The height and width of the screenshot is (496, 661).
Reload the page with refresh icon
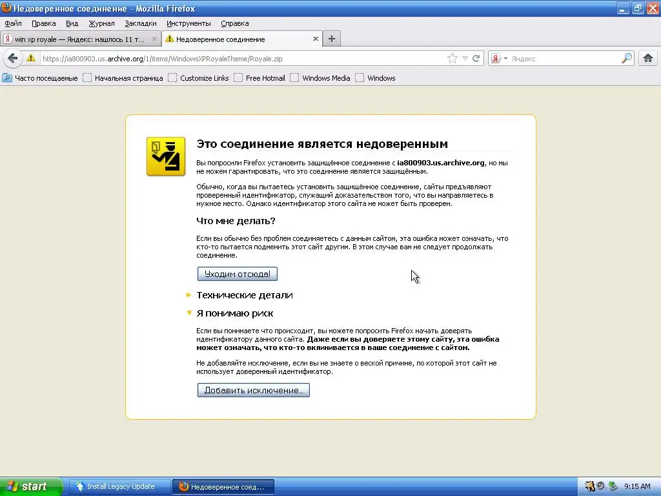(x=476, y=58)
